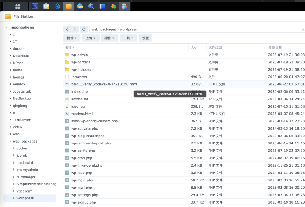Select the wp-config.php file
305x207 pixels.
[x=83, y=151]
